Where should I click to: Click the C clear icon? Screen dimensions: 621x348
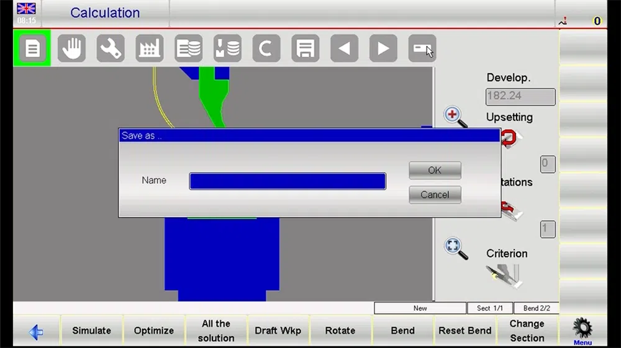pyautogui.click(x=266, y=48)
